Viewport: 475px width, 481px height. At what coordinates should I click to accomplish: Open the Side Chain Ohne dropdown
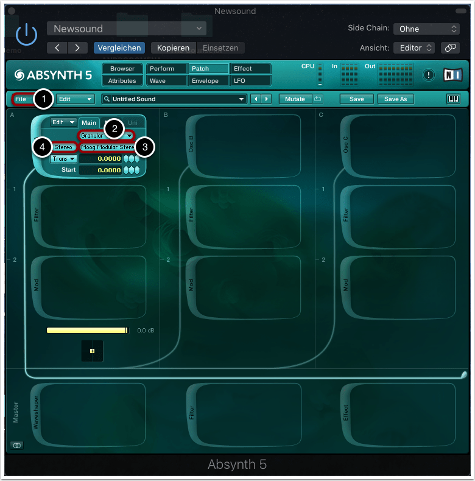(426, 29)
